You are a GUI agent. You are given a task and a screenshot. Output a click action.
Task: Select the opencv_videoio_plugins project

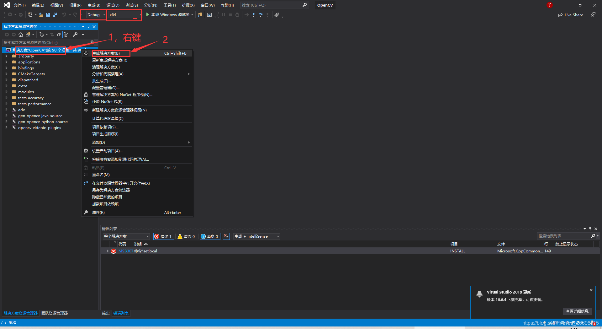coord(40,128)
